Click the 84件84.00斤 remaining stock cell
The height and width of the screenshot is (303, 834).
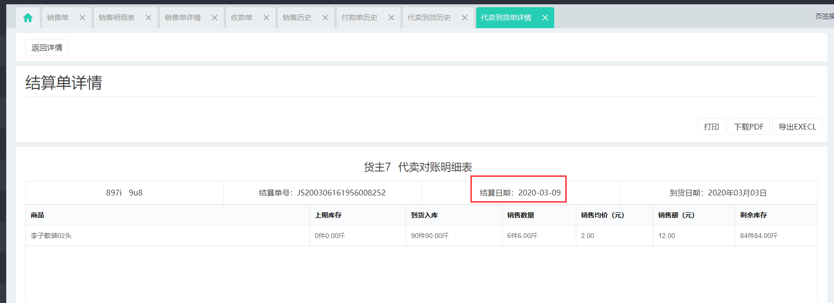tap(776, 236)
